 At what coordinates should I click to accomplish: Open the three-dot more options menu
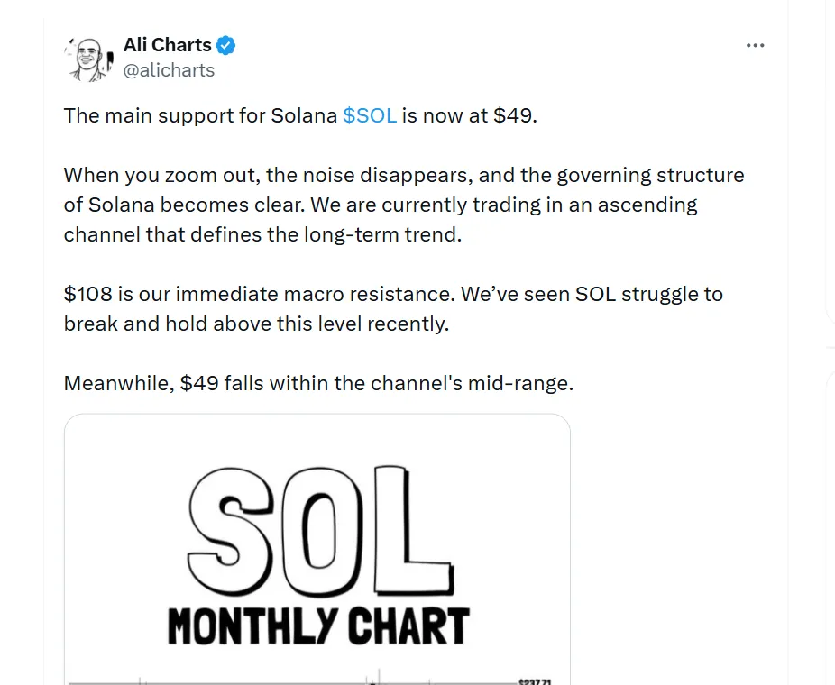[x=756, y=46]
